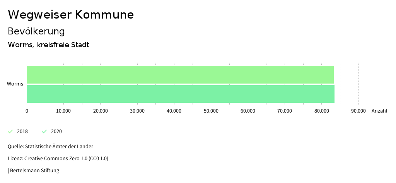Screen dimensions: 396x183
Task: Click the 70.000 axis tick label
Action: point(285,111)
